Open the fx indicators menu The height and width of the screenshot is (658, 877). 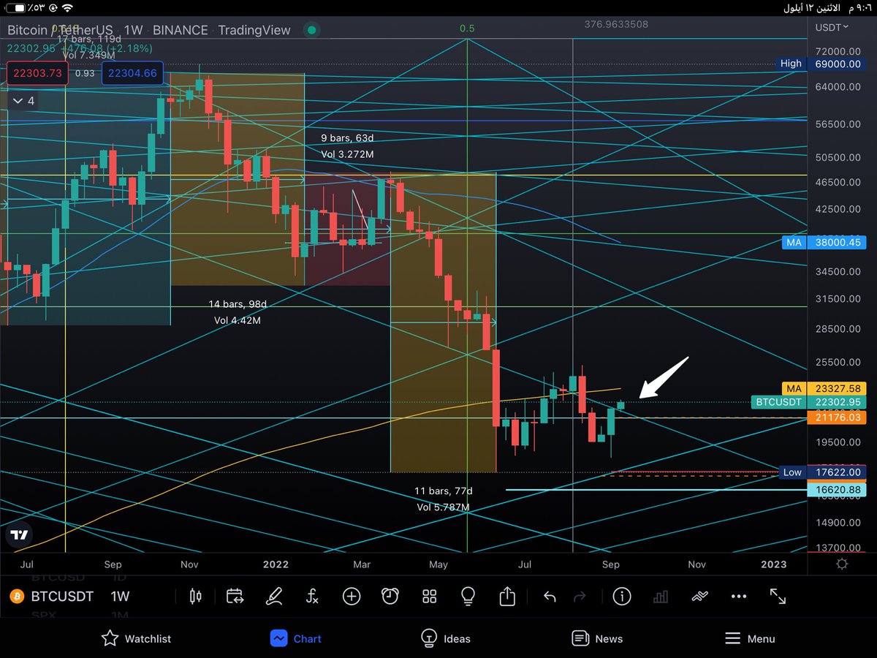tap(312, 597)
